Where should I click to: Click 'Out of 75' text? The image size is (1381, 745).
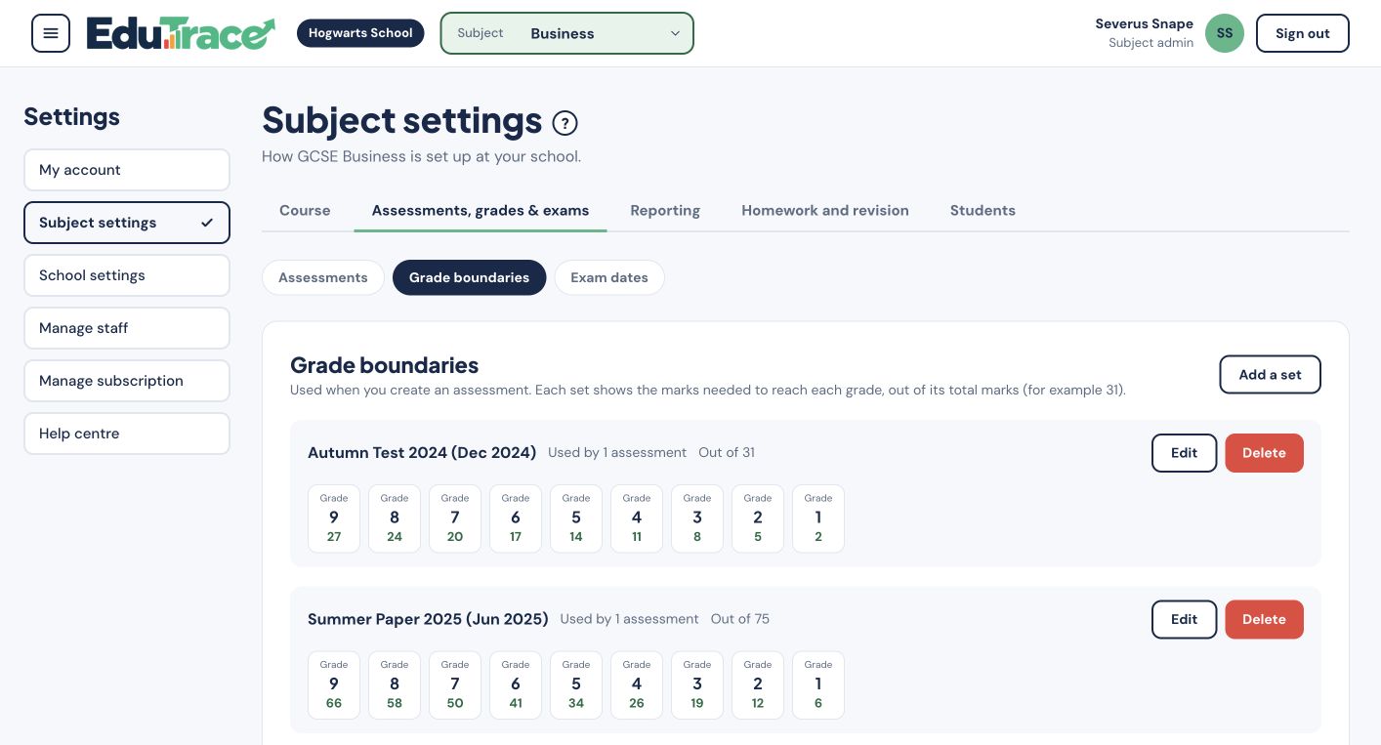[x=740, y=619]
